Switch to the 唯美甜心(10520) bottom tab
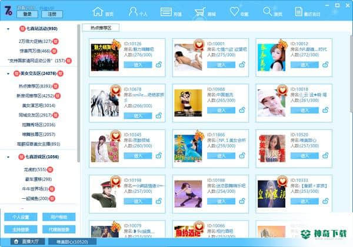 click(x=72, y=242)
